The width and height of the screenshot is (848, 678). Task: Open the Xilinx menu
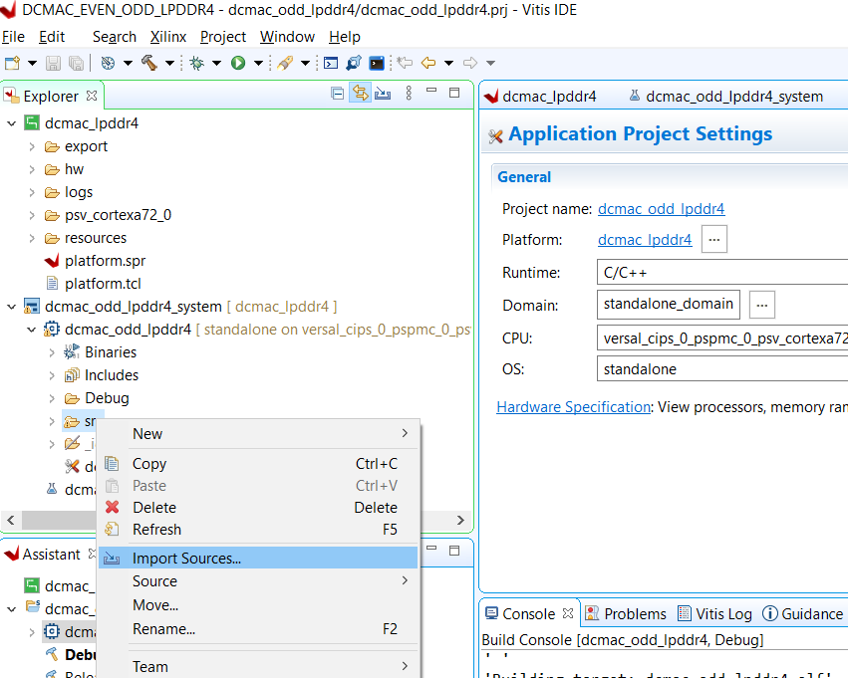pos(167,37)
